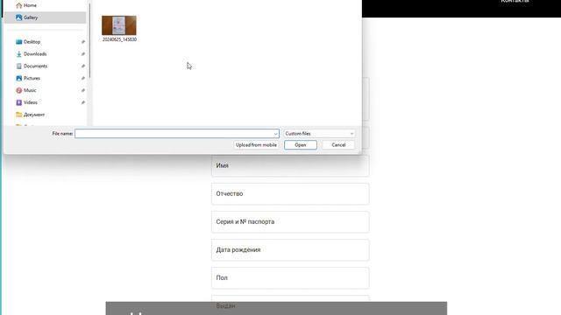Viewport: 561px width, 315px height.
Task: Expand the File name history dropdown arrow
Action: (x=275, y=134)
